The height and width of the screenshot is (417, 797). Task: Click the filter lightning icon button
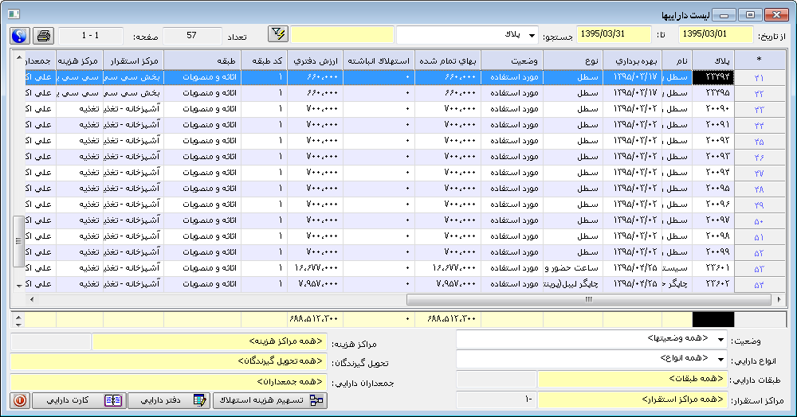(278, 34)
